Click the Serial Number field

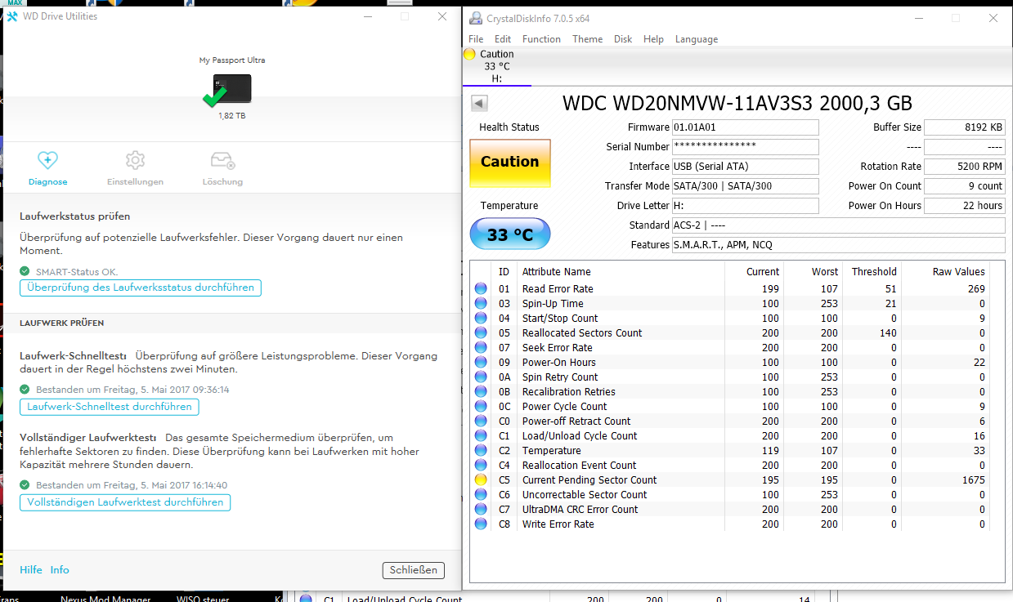(745, 147)
